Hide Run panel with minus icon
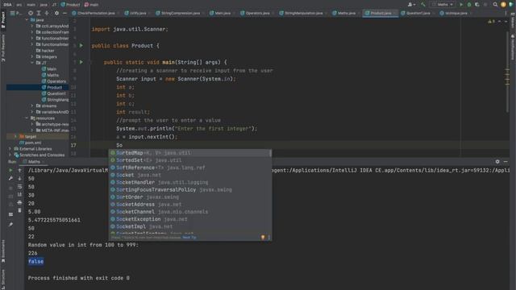This screenshot has height=290, width=516. 506,161
